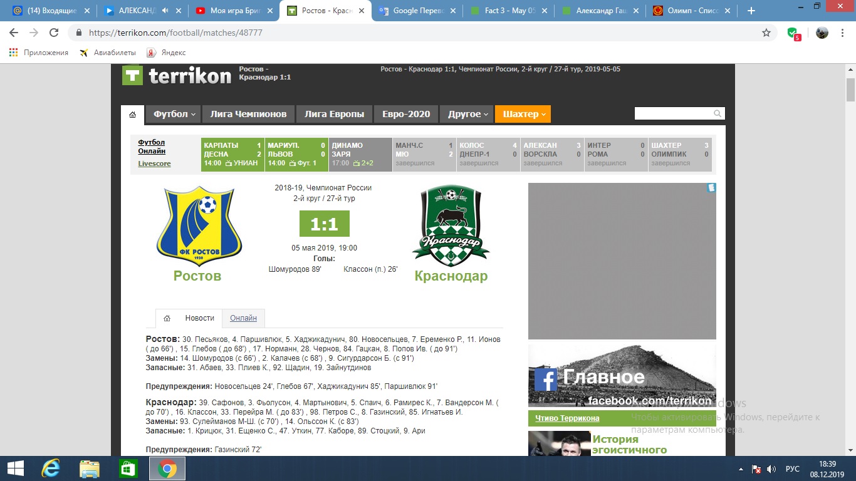Open the Шахтер - Олимпик match tile

point(680,154)
